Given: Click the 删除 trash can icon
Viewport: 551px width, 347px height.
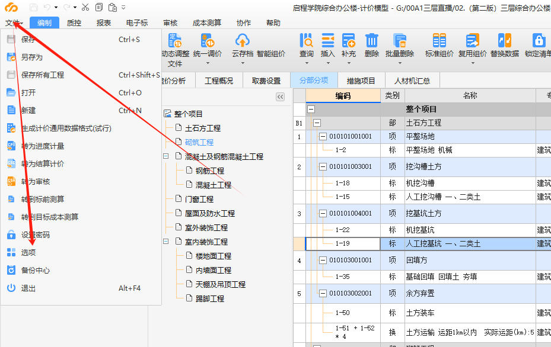Looking at the screenshot, I should [x=371, y=41].
